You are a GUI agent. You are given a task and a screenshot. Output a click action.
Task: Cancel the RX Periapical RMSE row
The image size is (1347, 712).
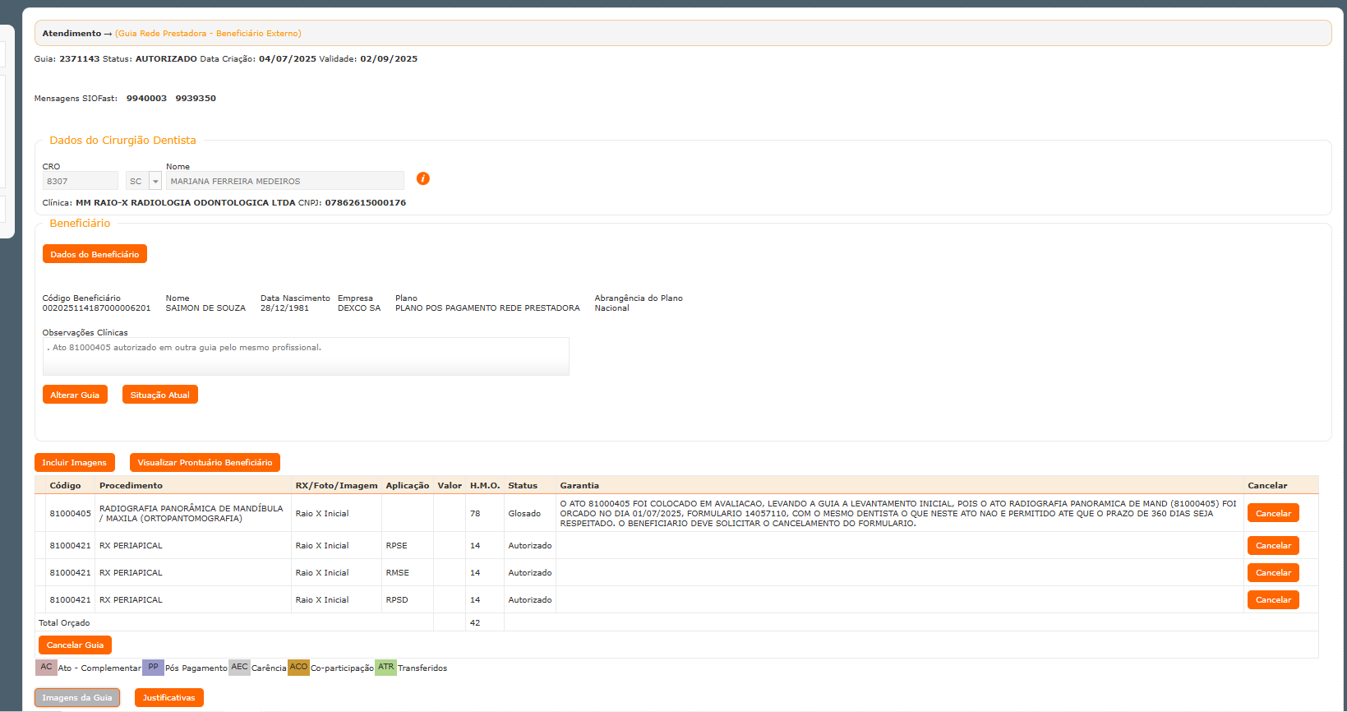pos(1272,572)
